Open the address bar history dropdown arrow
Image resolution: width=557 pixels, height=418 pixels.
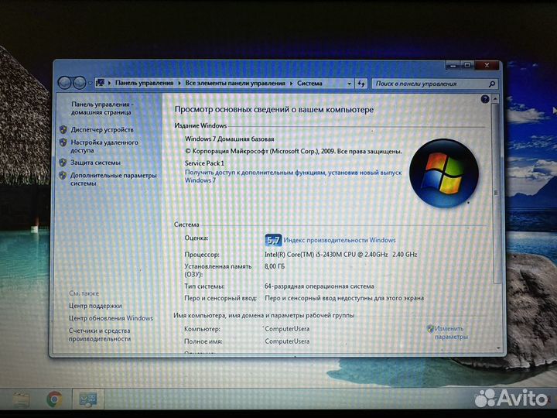click(x=350, y=83)
